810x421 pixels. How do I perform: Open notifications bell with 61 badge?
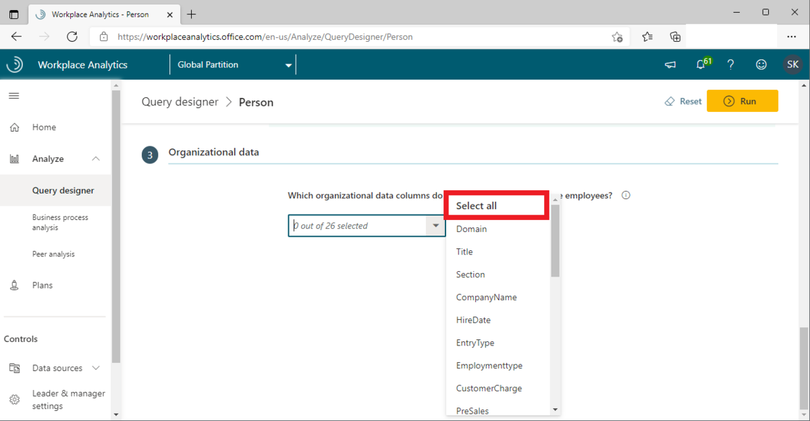click(x=702, y=64)
